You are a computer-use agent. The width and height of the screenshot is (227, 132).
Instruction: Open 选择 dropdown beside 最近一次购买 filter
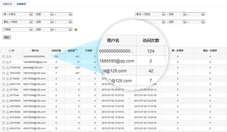pos(45,22)
